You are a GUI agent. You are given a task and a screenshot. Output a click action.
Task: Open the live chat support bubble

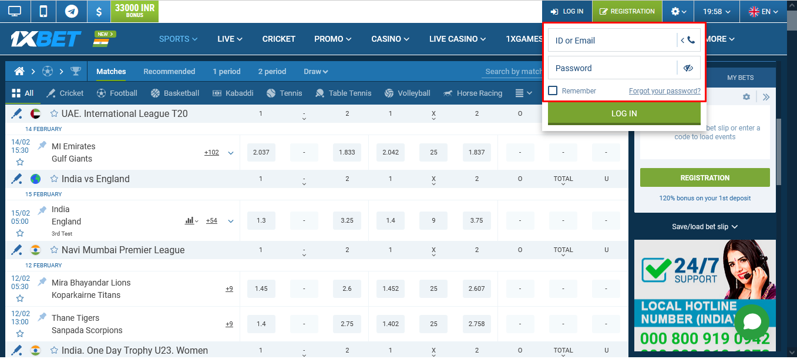pyautogui.click(x=752, y=322)
